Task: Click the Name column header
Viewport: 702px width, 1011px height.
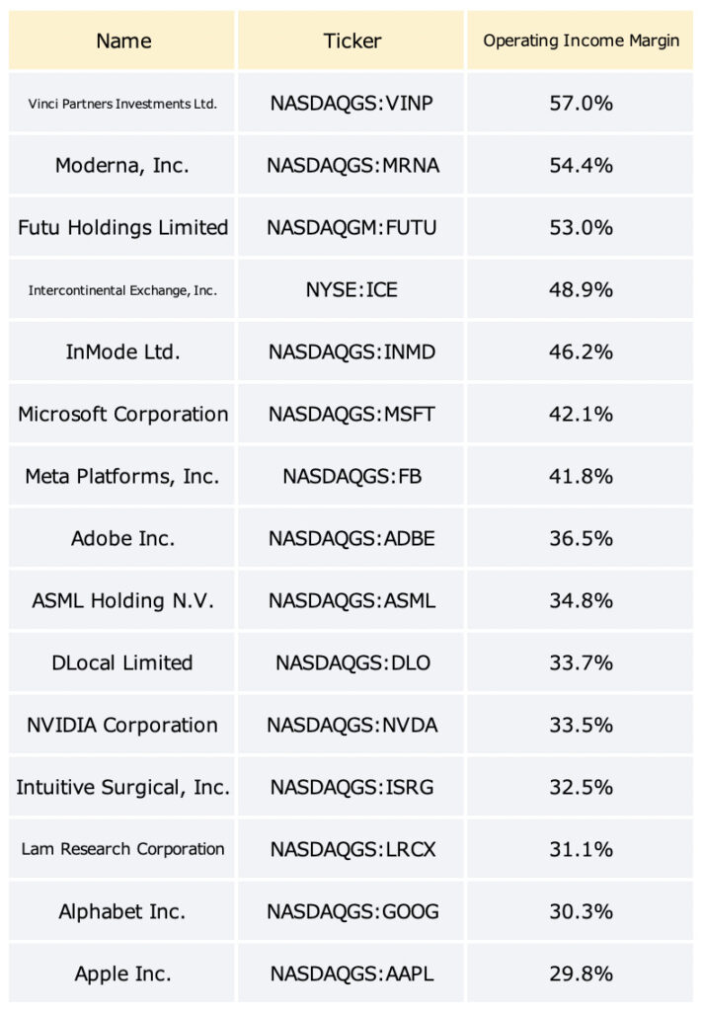Action: pos(121,39)
